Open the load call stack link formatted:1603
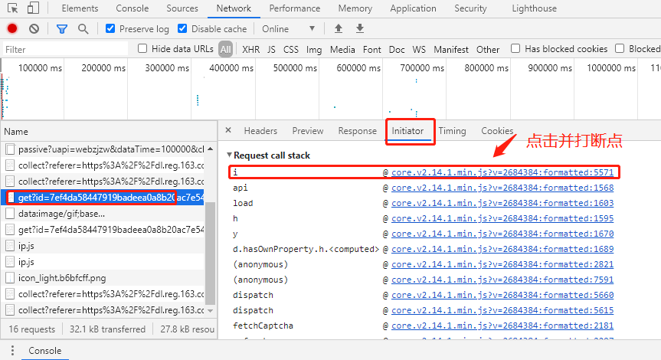This screenshot has height=360, width=661. [502, 203]
